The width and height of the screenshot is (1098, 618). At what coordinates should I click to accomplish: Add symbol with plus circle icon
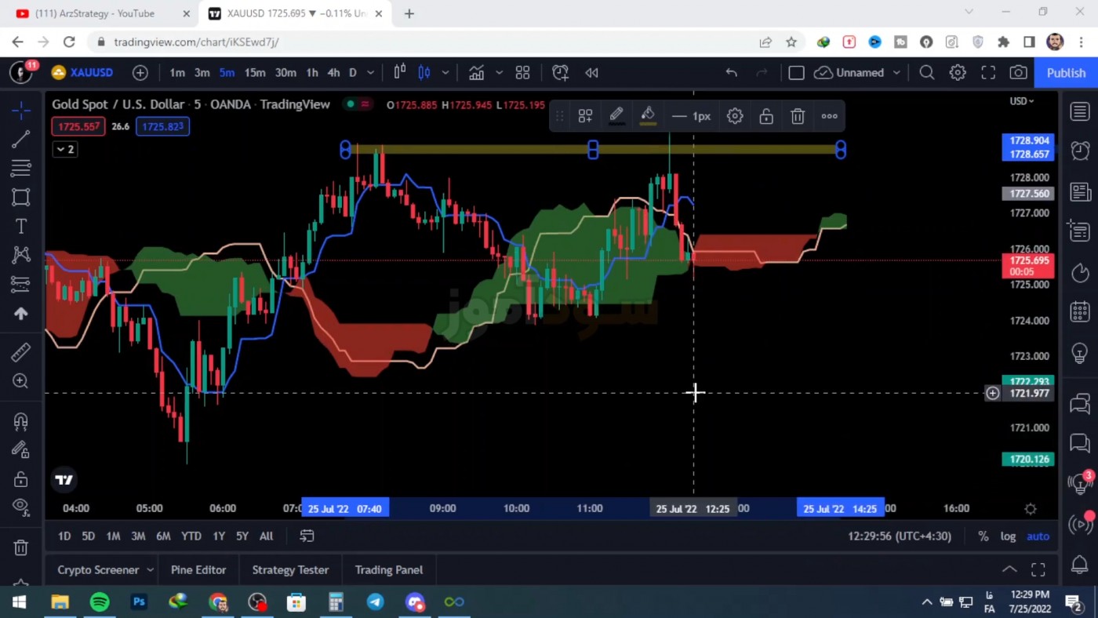140,72
